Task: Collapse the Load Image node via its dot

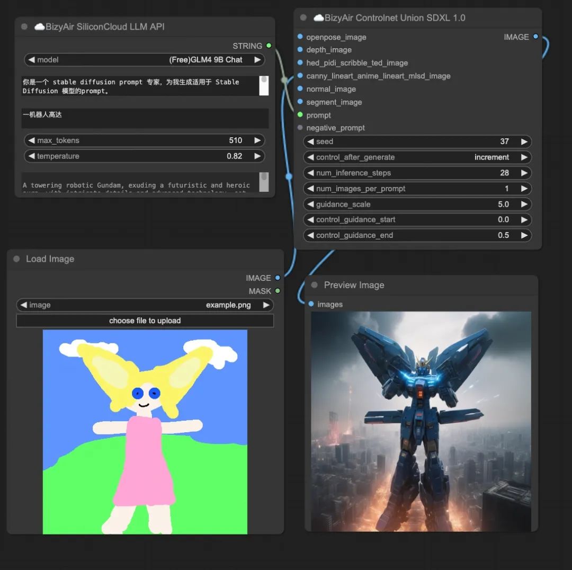Action: [16, 259]
